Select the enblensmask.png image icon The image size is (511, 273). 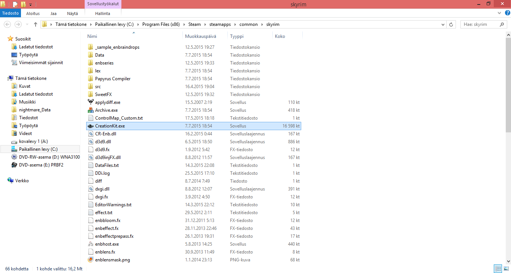90,260
